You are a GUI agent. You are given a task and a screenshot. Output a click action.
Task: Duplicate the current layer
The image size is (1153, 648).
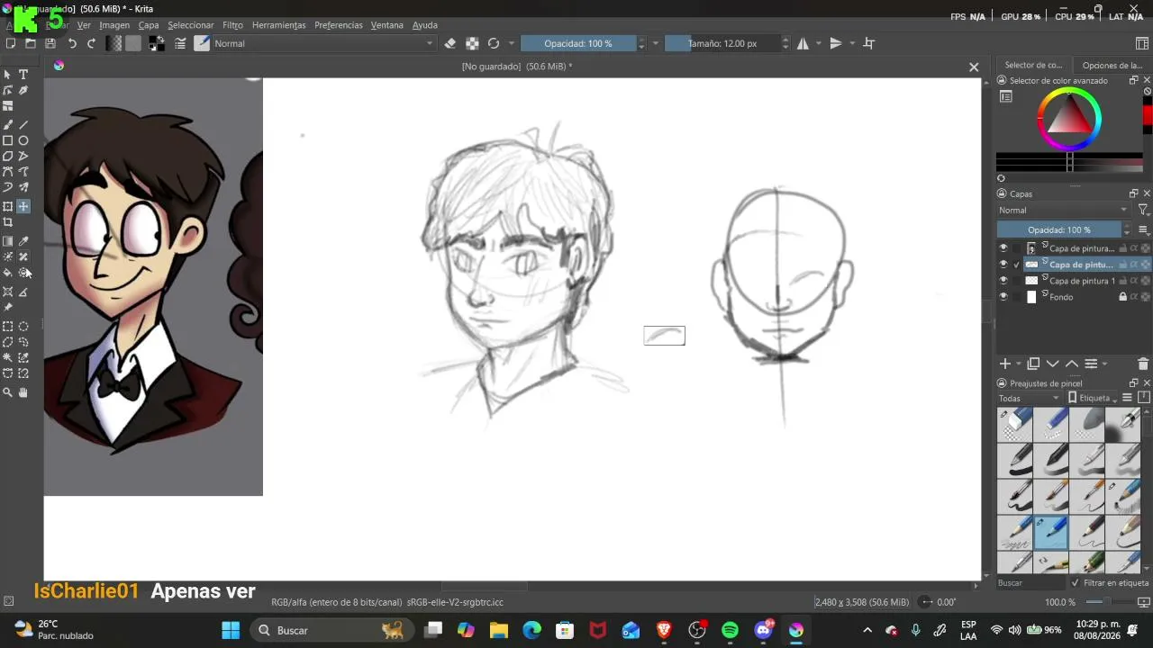(1033, 364)
